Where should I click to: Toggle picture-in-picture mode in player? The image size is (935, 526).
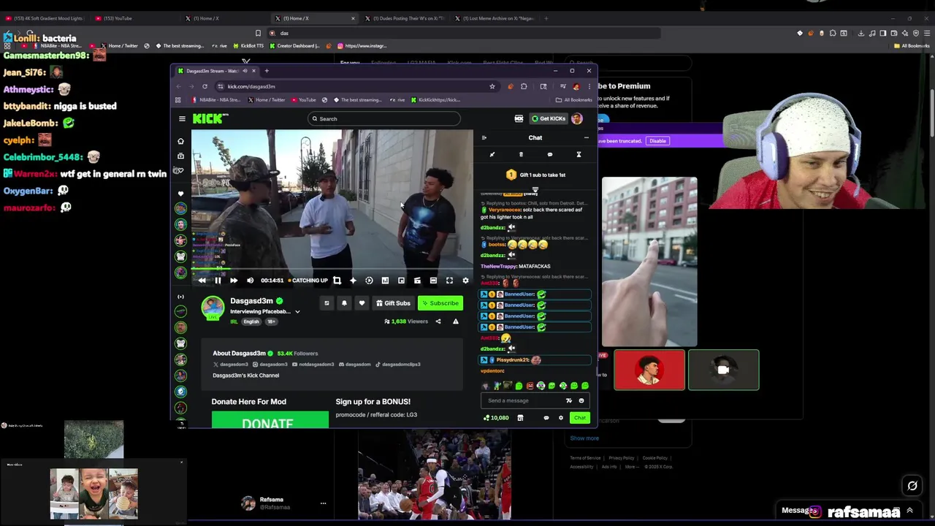tap(401, 281)
